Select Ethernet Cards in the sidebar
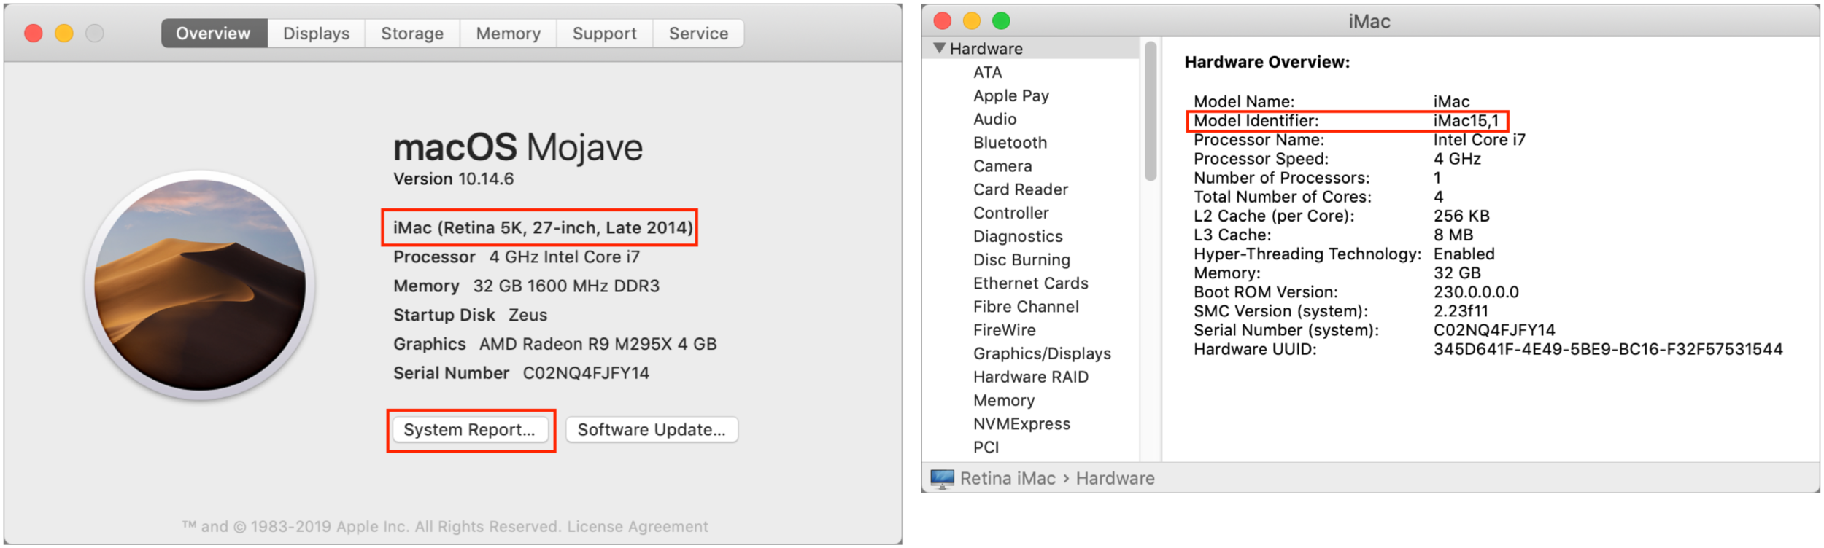This screenshot has height=548, width=1824. [x=1030, y=283]
